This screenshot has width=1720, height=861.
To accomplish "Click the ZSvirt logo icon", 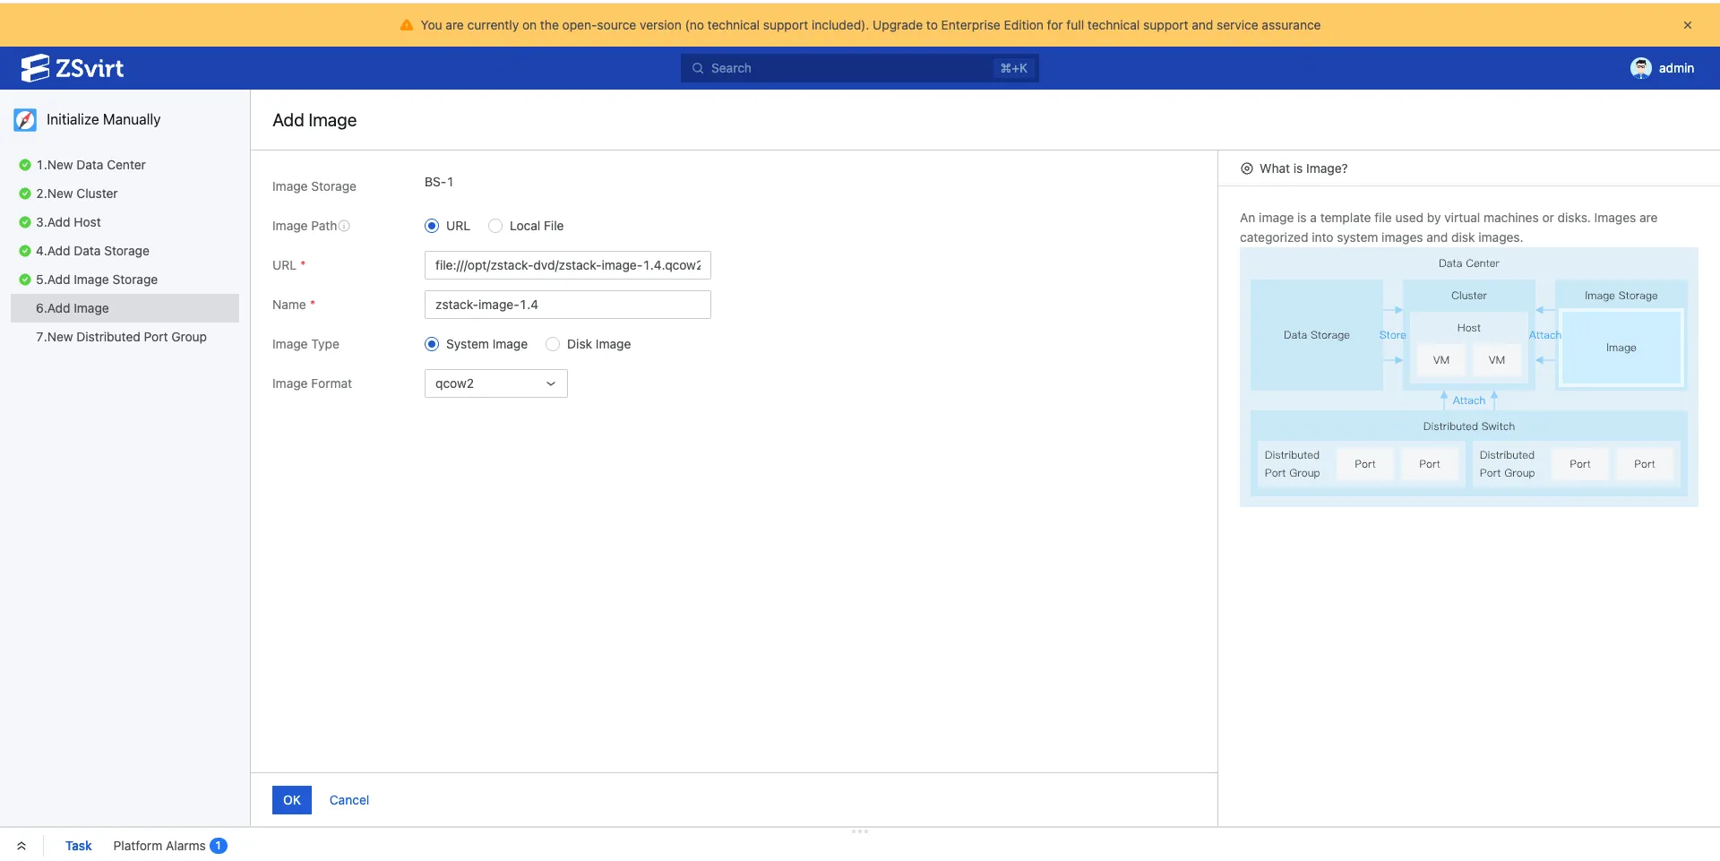I will point(35,68).
